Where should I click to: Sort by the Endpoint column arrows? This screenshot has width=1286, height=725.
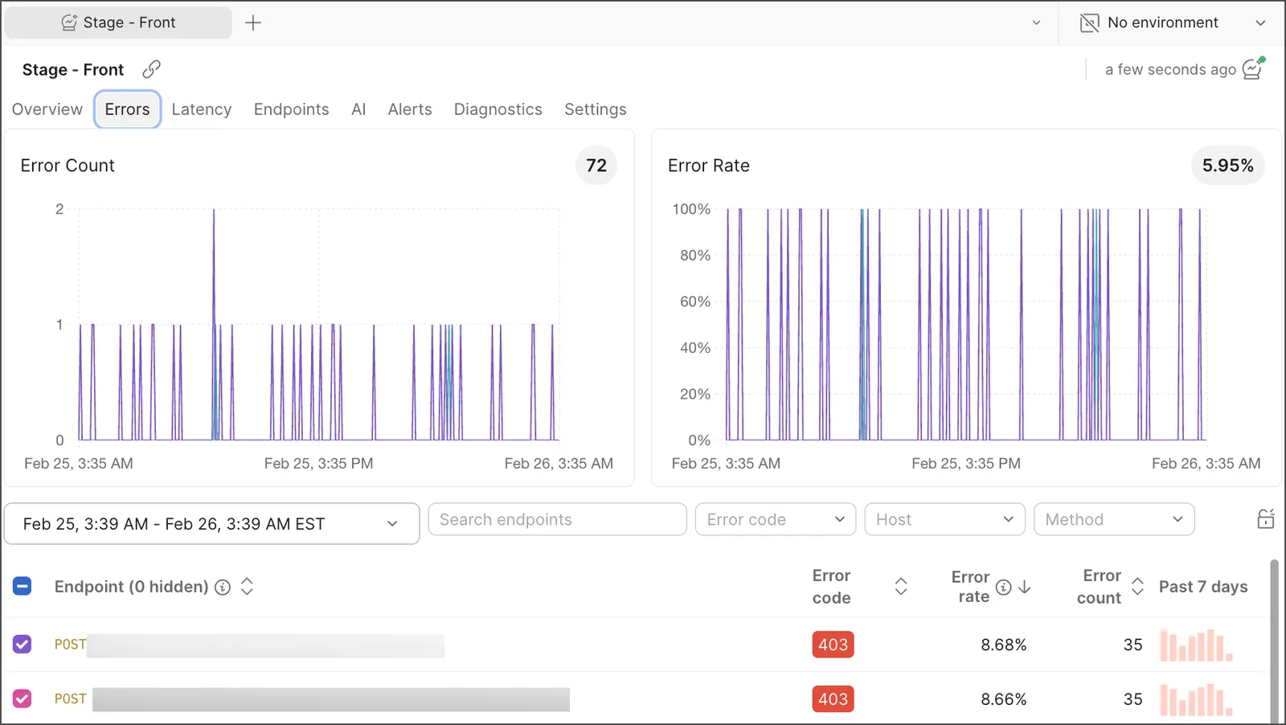[247, 587]
